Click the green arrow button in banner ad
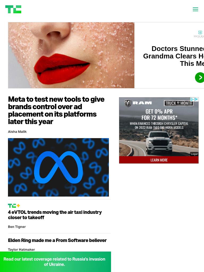Screen dimensions: 204x272 pos(199,77)
